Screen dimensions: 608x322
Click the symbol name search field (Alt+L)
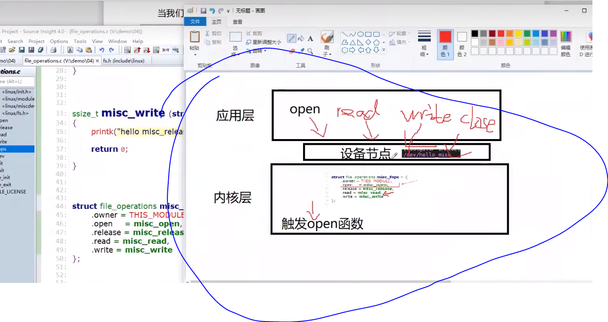click(17, 82)
